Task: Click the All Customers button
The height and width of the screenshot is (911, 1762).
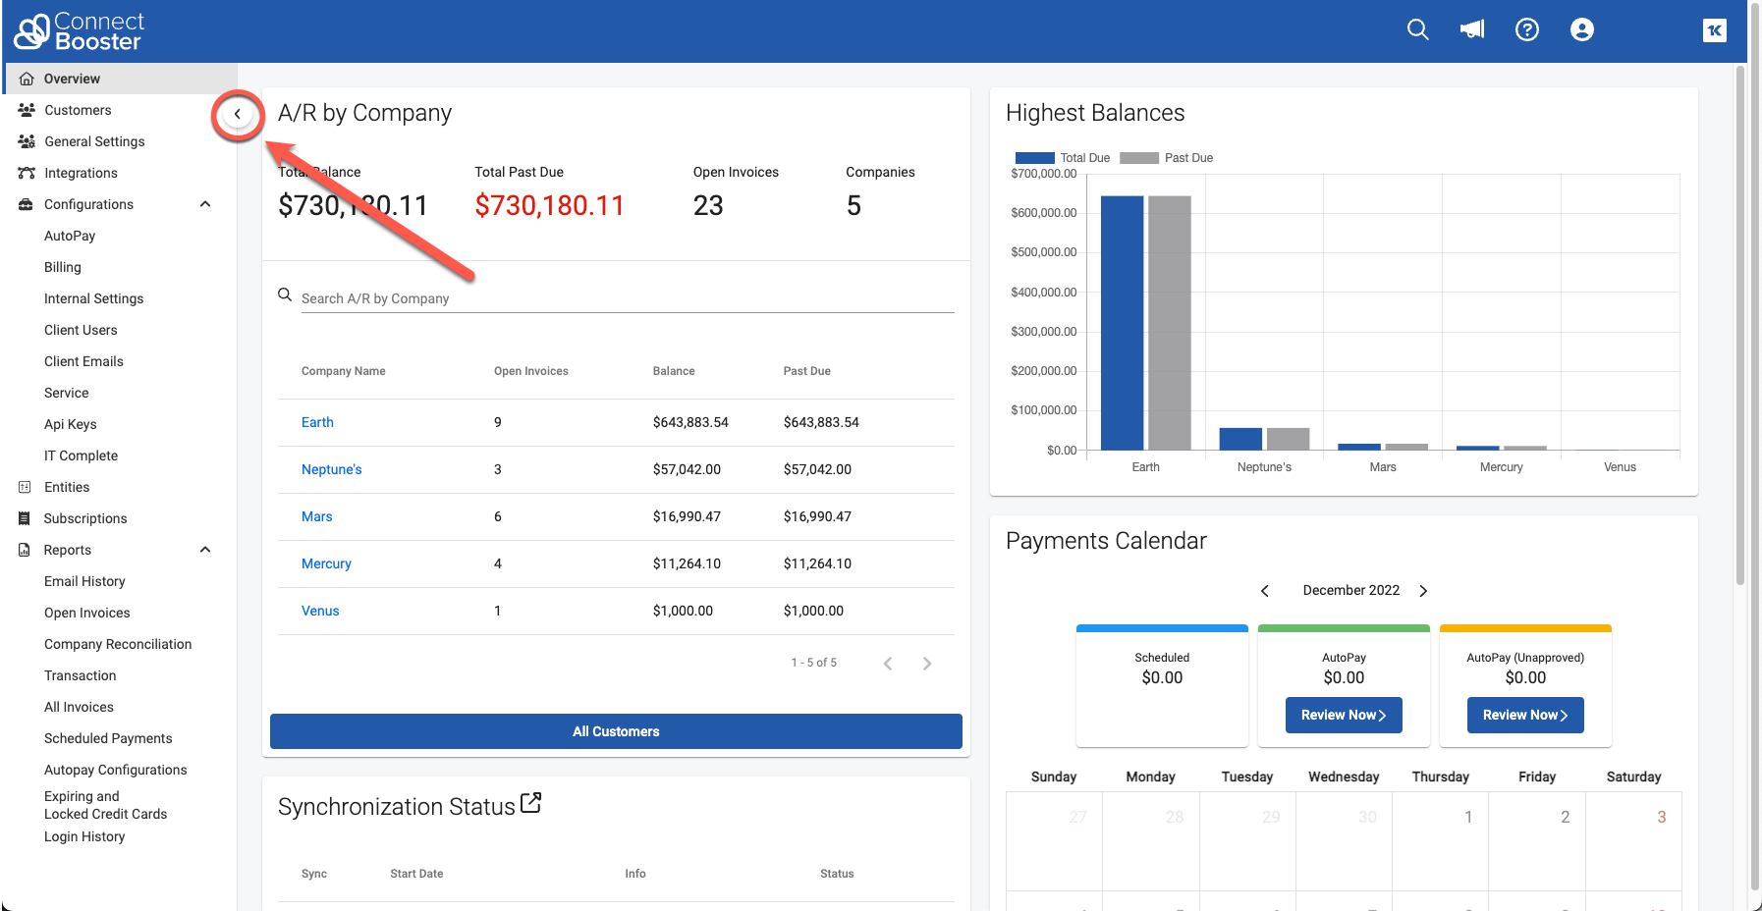Action: click(x=616, y=731)
